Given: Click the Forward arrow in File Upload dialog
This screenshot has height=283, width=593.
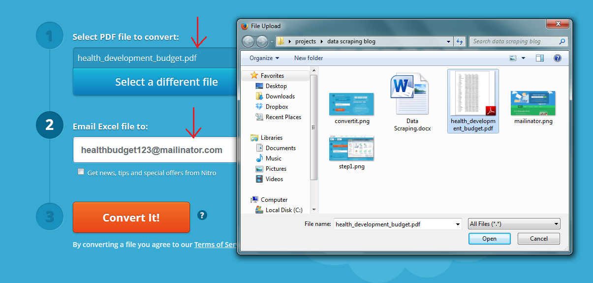Looking at the screenshot, I should click(262, 41).
